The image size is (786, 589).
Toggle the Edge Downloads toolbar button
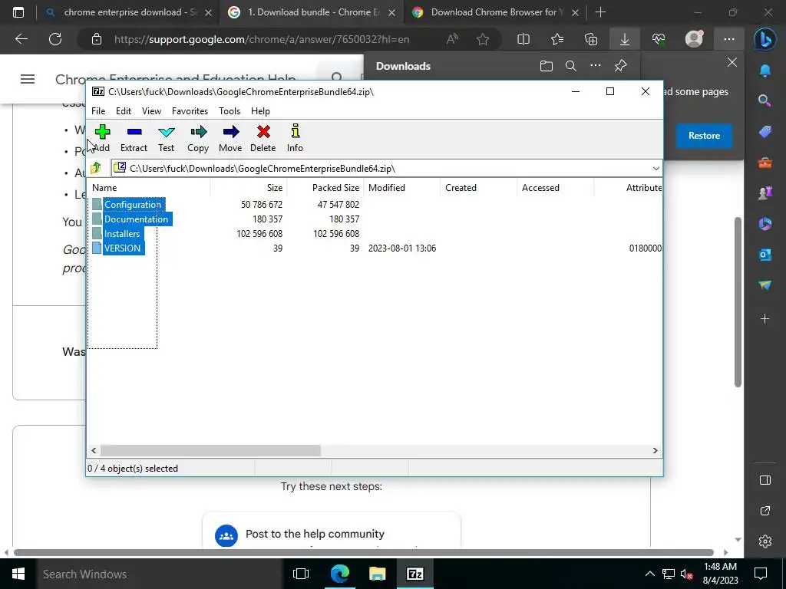click(625, 39)
